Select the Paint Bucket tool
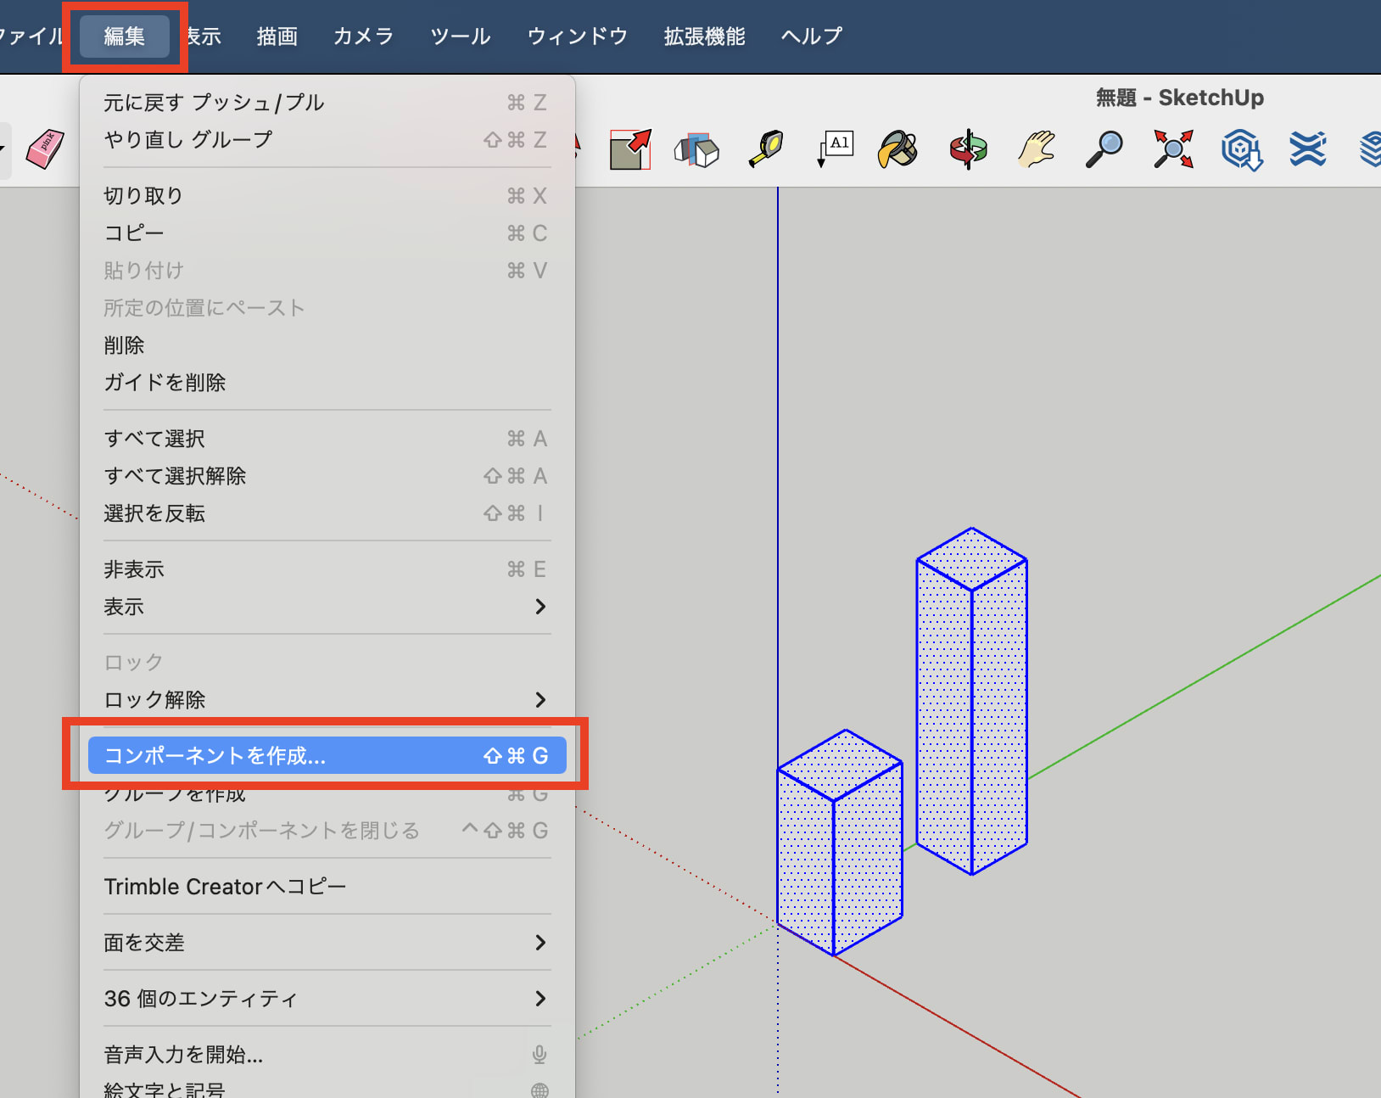 coord(898,149)
